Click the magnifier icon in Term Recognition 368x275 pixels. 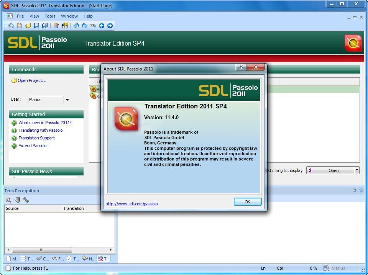pos(9,200)
